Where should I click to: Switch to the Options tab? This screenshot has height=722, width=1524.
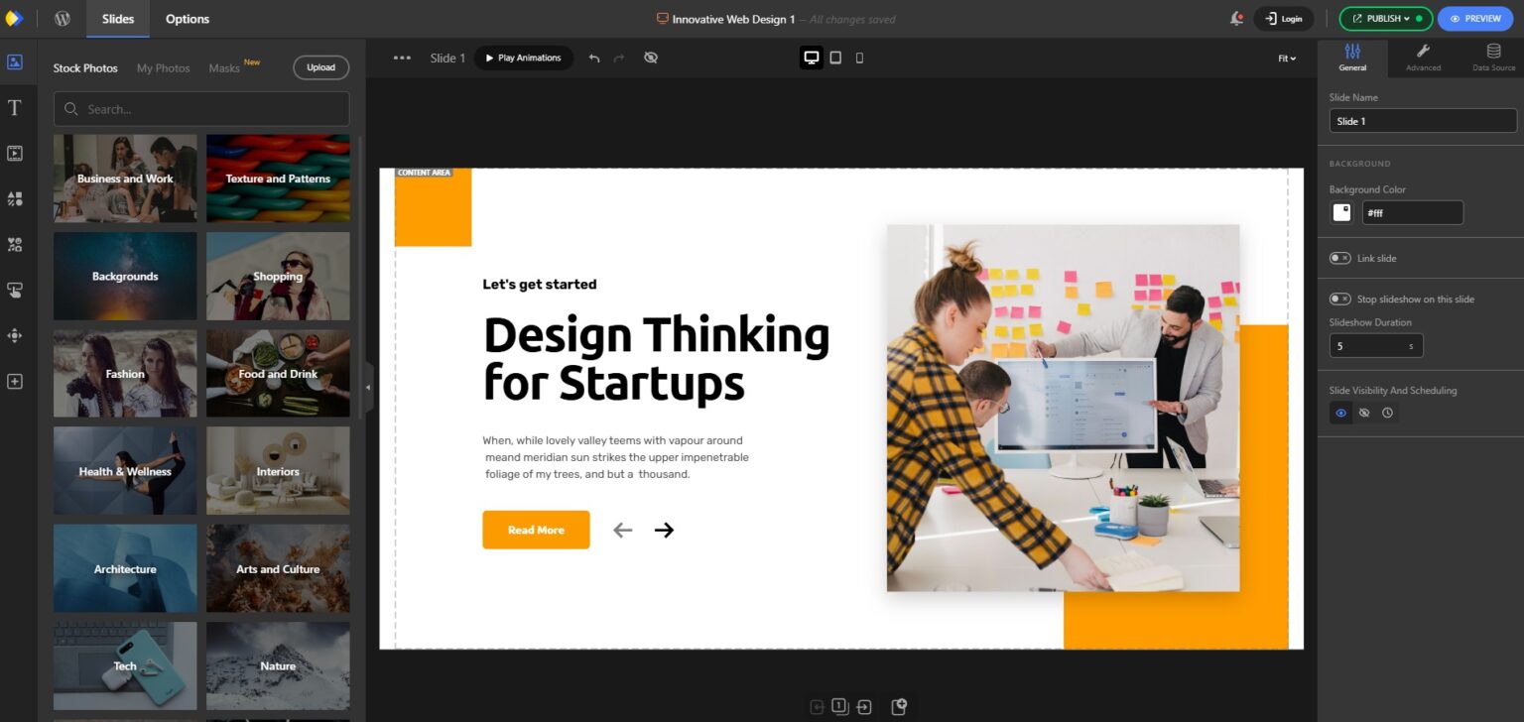point(187,18)
